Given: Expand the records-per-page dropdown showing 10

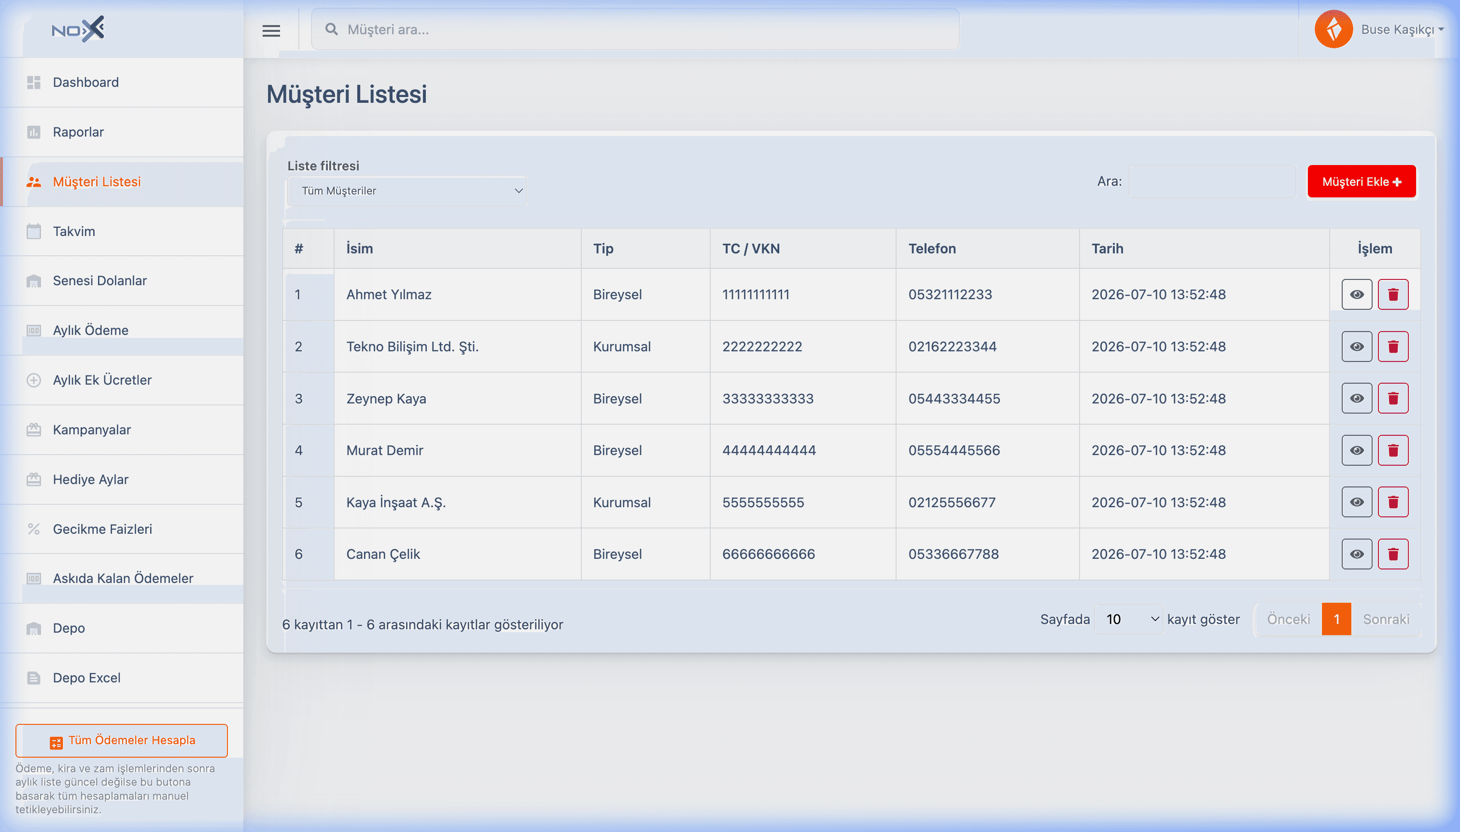Looking at the screenshot, I should pos(1128,620).
